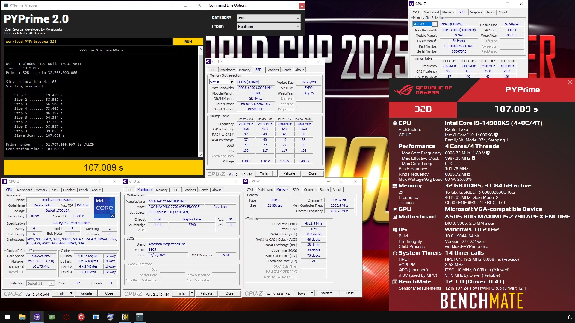Open CPU tab in Memory CPU-Z window

(x=250, y=190)
